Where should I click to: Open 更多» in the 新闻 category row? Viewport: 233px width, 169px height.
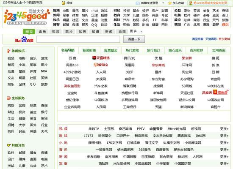pos(224,157)
